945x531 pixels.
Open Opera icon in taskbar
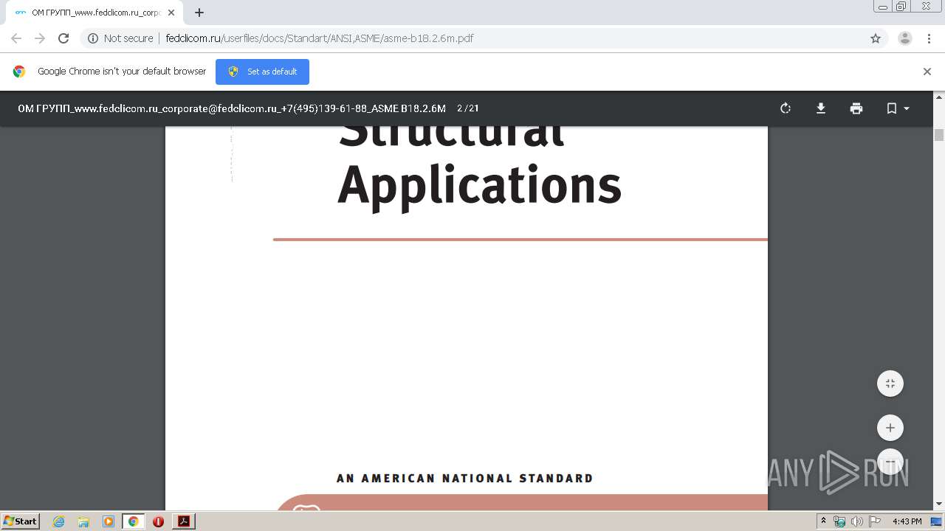158,521
